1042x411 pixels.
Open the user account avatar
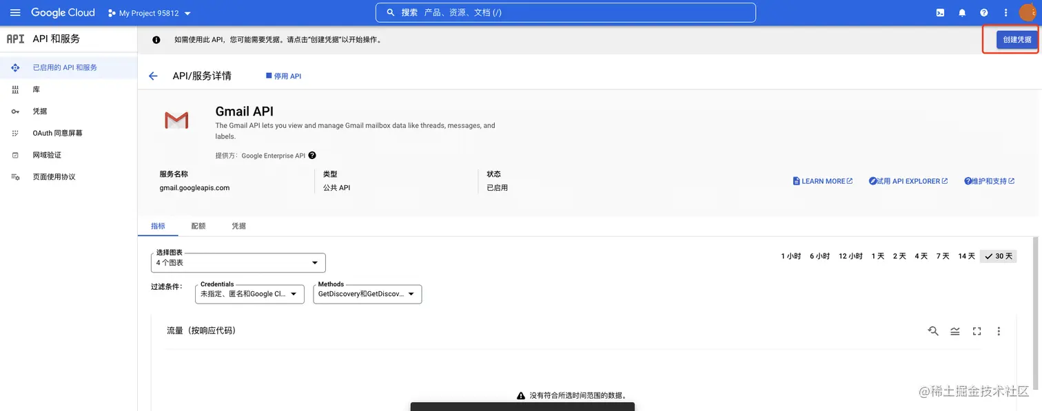[1028, 12]
